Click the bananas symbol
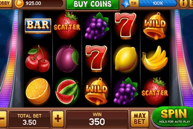 155,58
